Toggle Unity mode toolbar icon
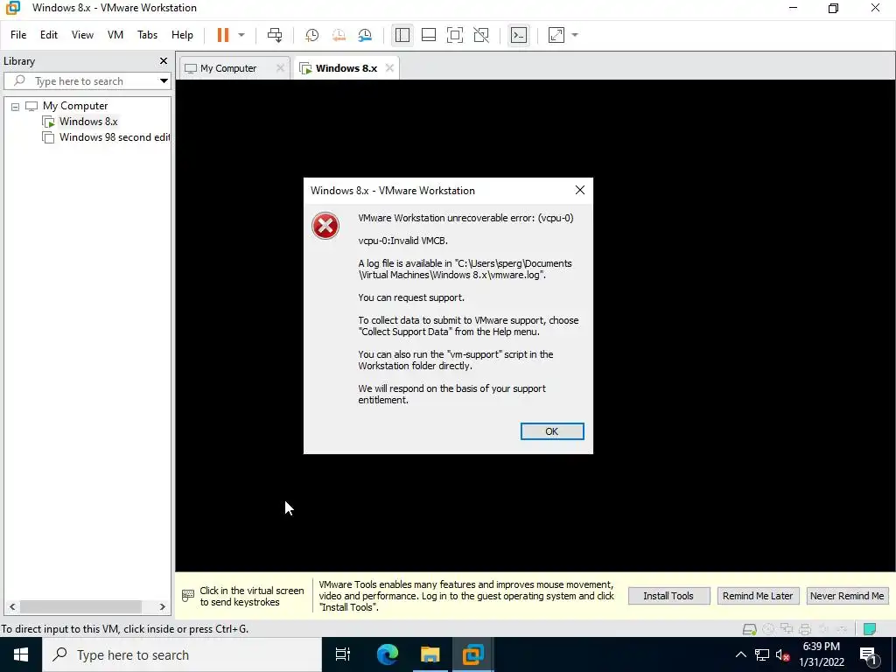 click(x=481, y=35)
